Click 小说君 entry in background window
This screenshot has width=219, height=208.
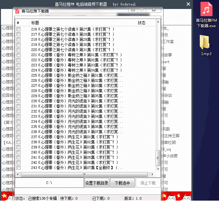(x=170, y=156)
